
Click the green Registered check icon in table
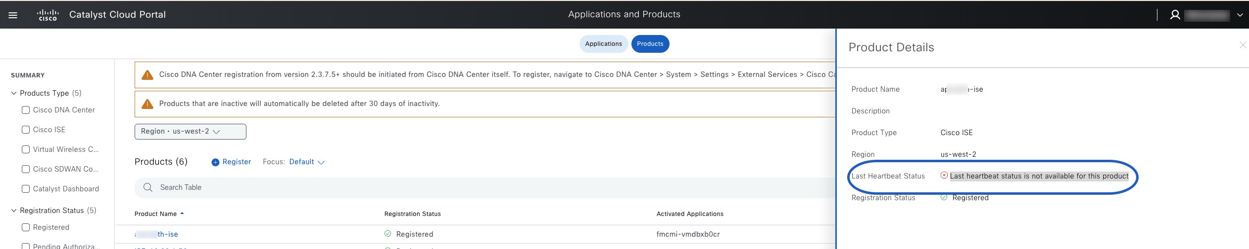click(388, 234)
